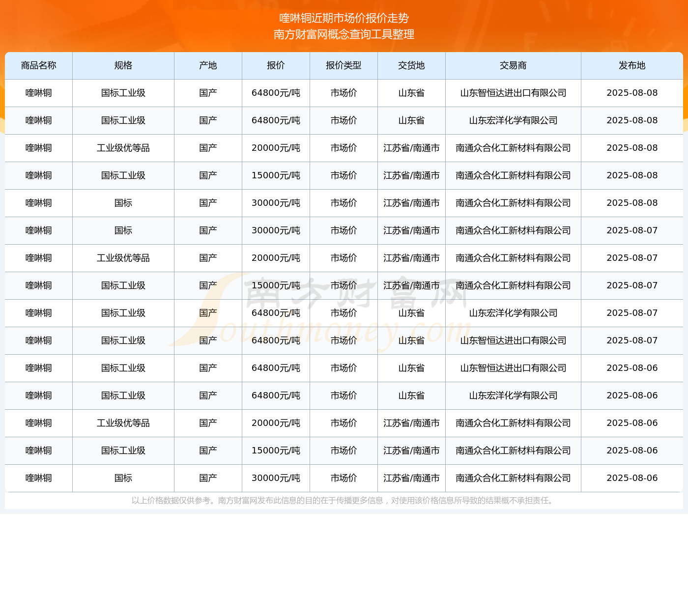Click the 2025-08-07 date for 山东智恒达进出口有限公司
Screen dimensions: 688x592
pyautogui.click(x=632, y=340)
